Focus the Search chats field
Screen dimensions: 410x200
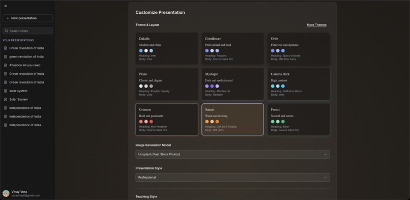pos(27,31)
